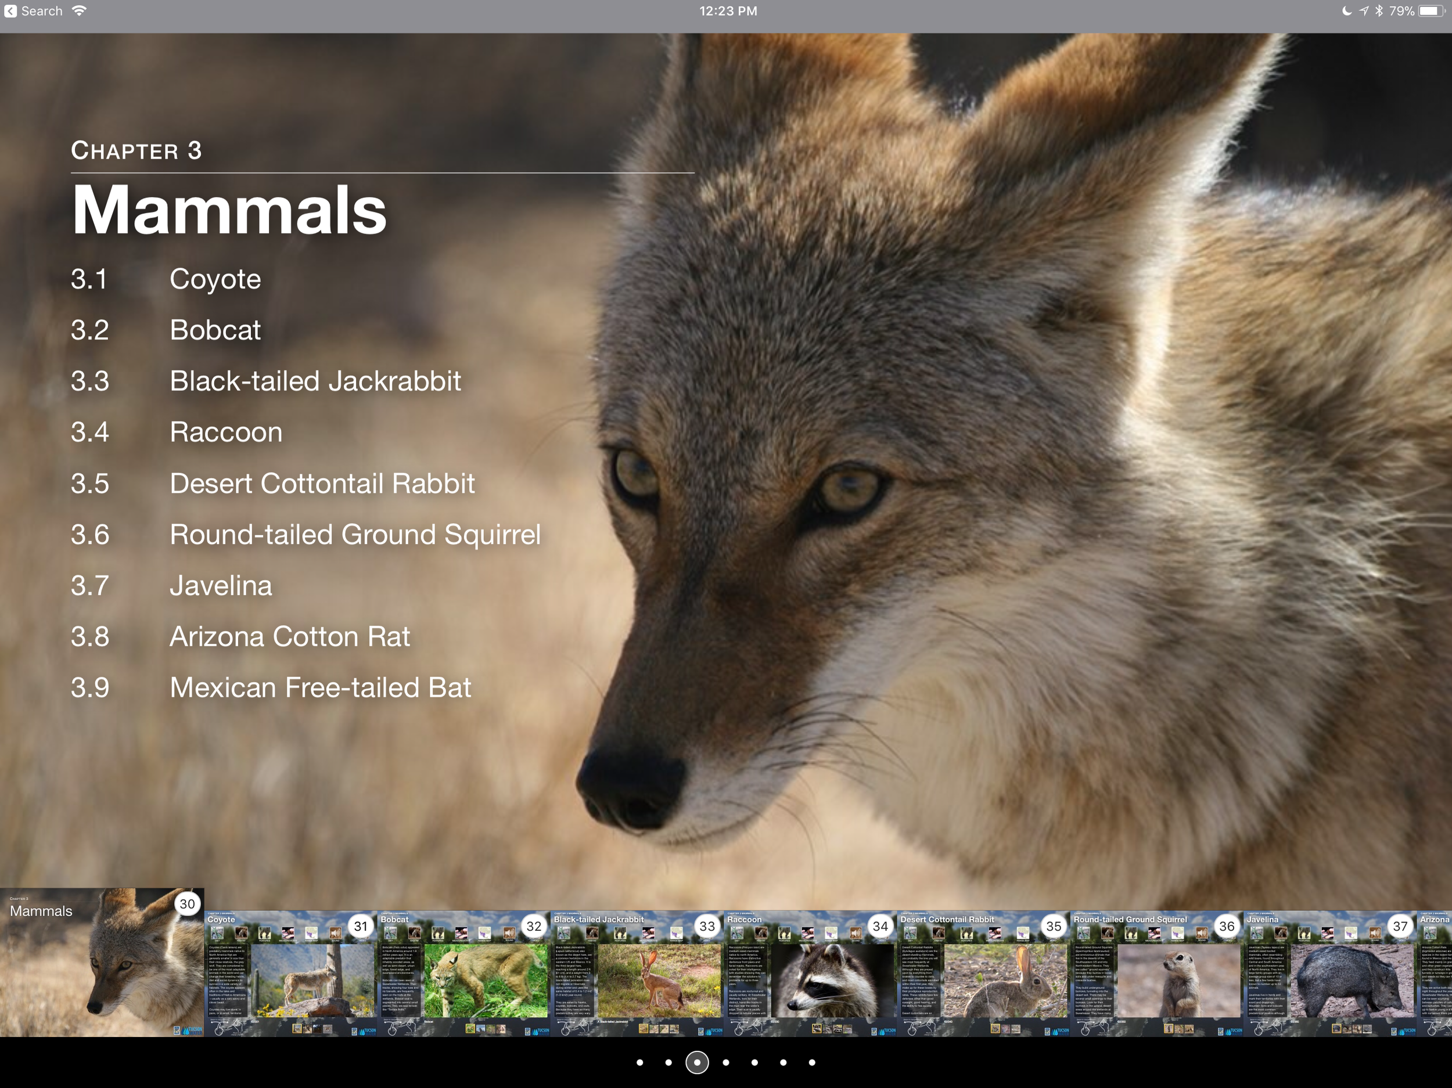Open section 3.1 Coyote
This screenshot has width=1452, height=1088.
pos(215,279)
